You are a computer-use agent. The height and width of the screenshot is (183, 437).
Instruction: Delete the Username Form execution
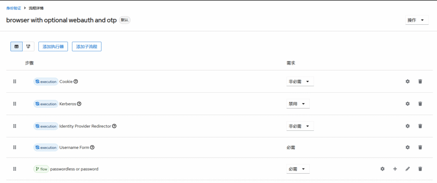click(420, 148)
